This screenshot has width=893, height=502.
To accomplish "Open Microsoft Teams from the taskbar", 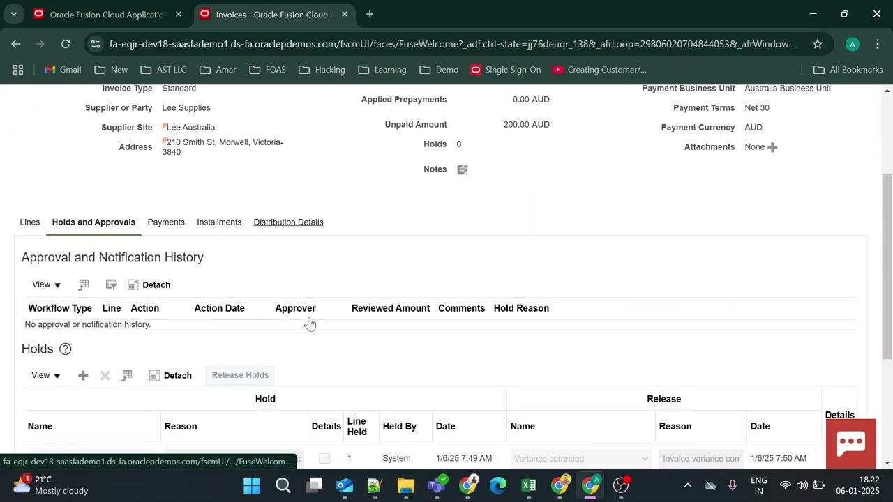I will point(436,485).
